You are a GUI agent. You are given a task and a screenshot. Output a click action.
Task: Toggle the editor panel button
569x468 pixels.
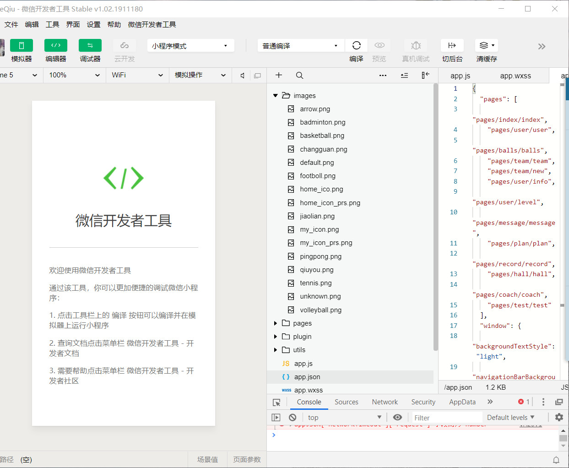tap(55, 45)
